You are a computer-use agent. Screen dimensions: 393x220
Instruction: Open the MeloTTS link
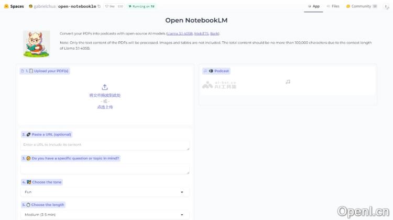click(x=201, y=33)
